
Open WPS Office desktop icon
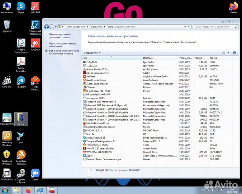(7, 175)
